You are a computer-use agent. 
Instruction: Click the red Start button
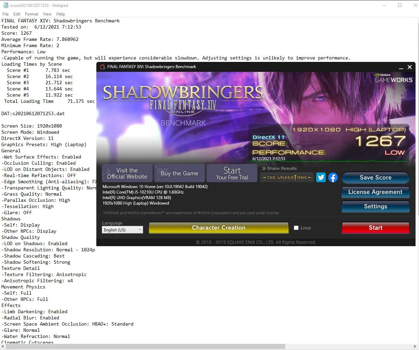pos(376,228)
